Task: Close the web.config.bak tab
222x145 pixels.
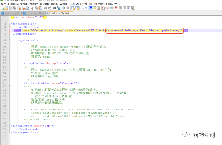Action: [71, 13]
